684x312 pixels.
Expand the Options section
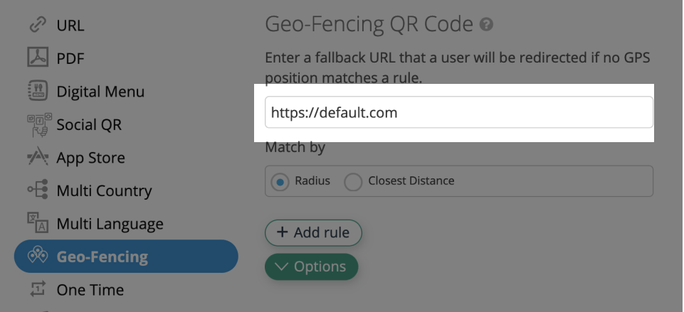coord(312,267)
